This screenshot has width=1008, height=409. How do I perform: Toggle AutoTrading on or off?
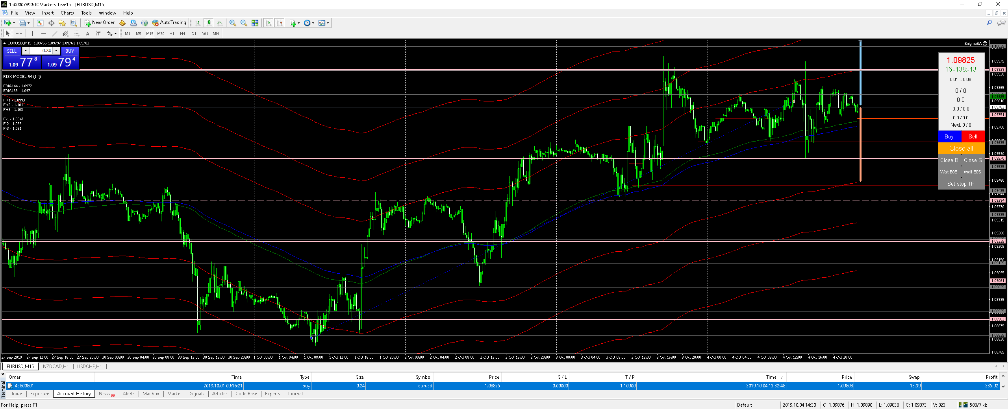(x=169, y=23)
